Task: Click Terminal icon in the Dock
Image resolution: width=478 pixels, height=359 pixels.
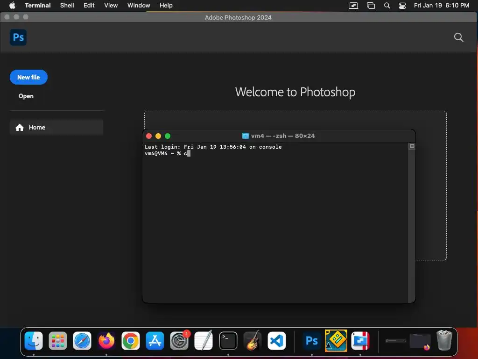Action: click(x=228, y=341)
